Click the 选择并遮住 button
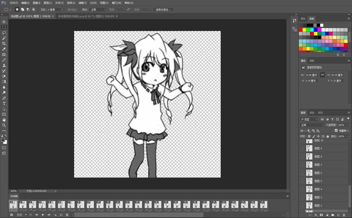352x218 pixels. (x=163, y=10)
